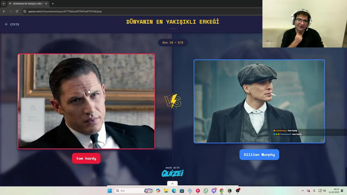Image resolution: width=347 pixels, height=195 pixels.
Task: Open File Explorer from taskbar
Action: [166, 191]
